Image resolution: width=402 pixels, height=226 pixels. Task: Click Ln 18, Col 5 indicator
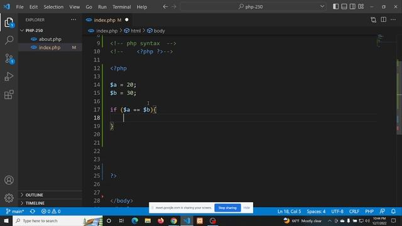(289, 212)
